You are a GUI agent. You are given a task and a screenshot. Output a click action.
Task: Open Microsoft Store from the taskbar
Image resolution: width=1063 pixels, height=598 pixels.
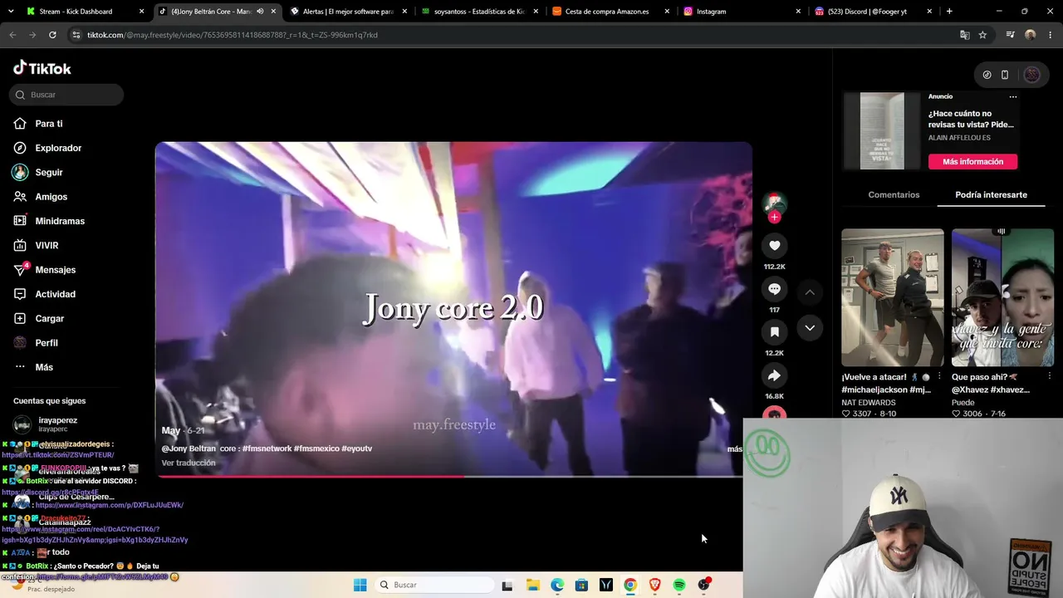pos(581,585)
